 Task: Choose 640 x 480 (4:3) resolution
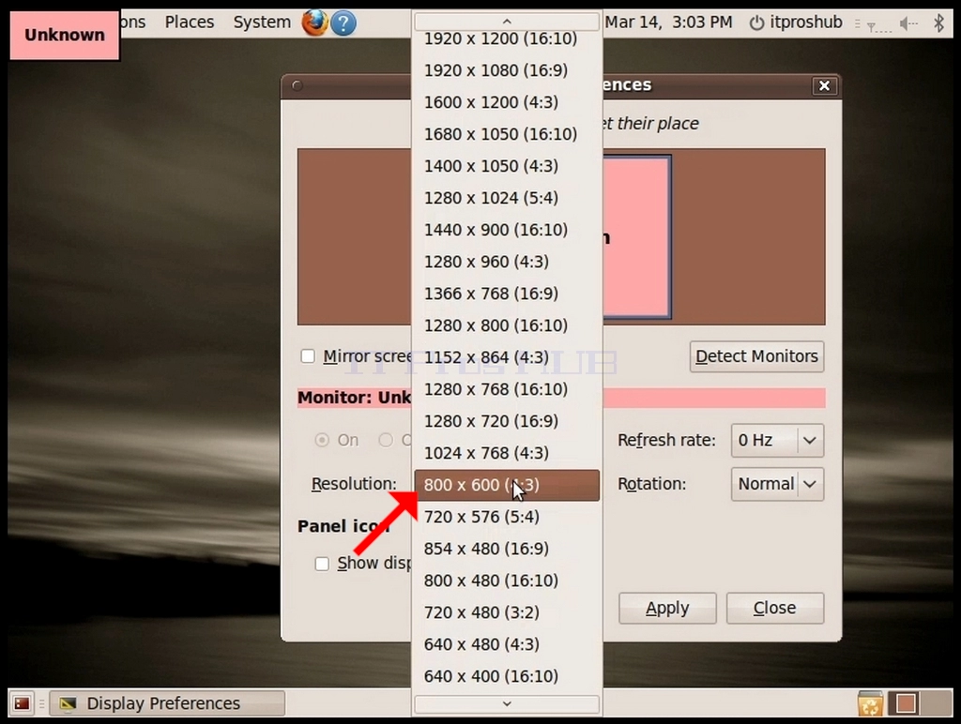(x=507, y=644)
